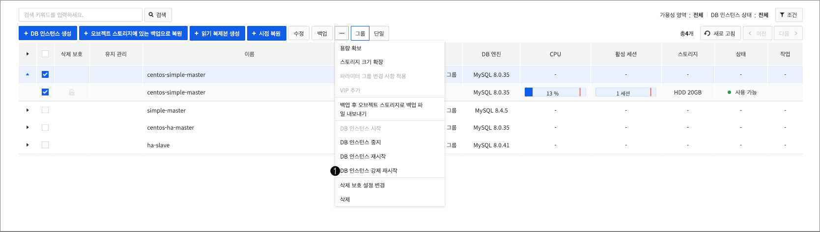Click the 활성 세션 column header
Screen dimensions: 820x232
tap(626, 54)
